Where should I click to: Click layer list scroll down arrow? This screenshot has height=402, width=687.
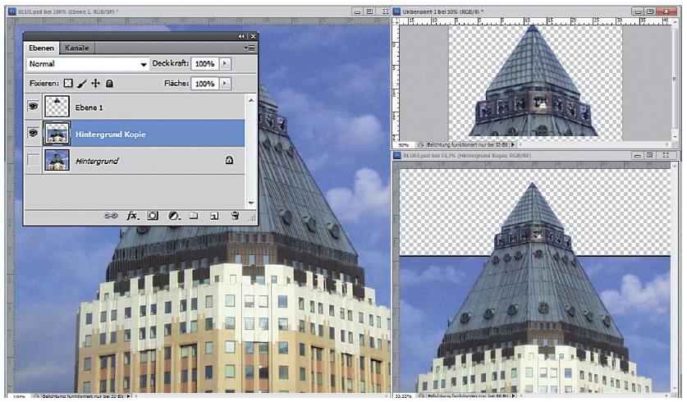[251, 203]
